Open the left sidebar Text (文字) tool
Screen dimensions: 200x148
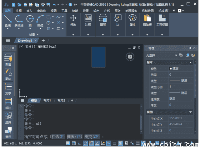pos(8,89)
